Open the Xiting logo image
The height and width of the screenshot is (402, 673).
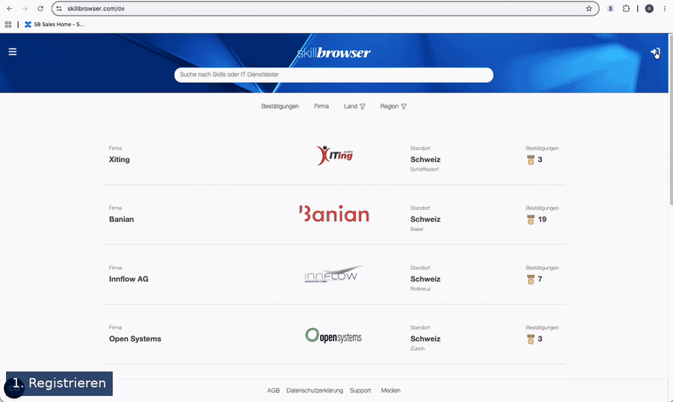point(335,155)
